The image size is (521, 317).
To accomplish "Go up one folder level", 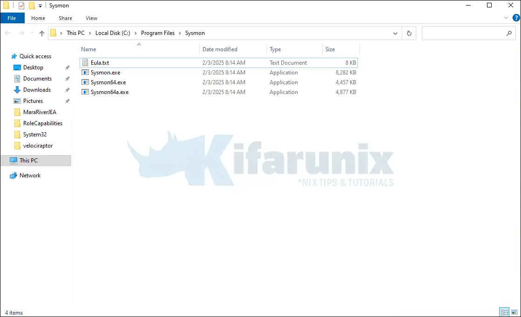I will coord(42,33).
